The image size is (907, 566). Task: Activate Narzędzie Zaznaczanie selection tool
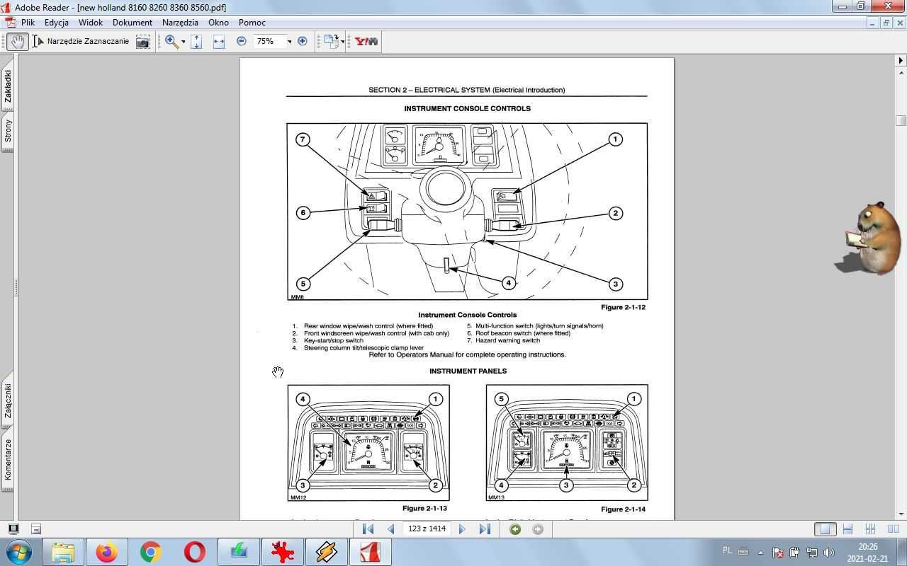[81, 41]
